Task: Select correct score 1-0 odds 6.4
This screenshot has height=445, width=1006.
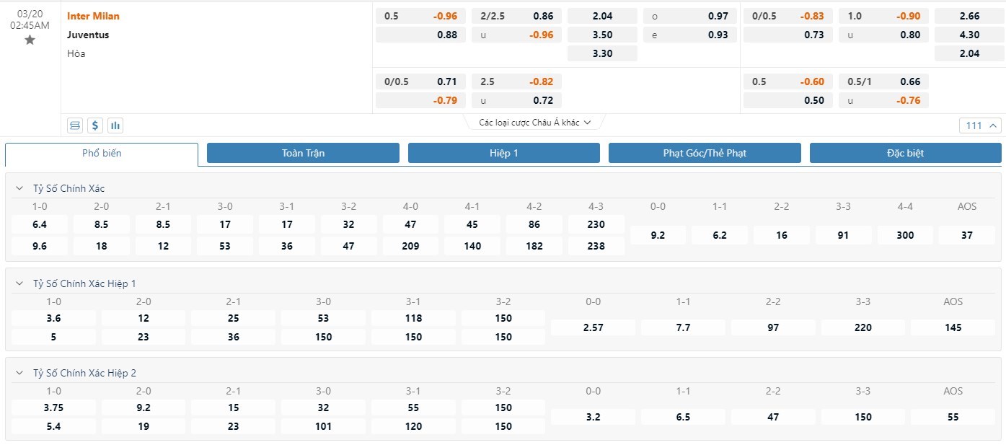Action: (39, 224)
